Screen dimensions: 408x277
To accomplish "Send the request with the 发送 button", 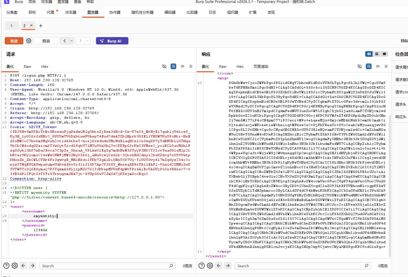I will point(14,41).
